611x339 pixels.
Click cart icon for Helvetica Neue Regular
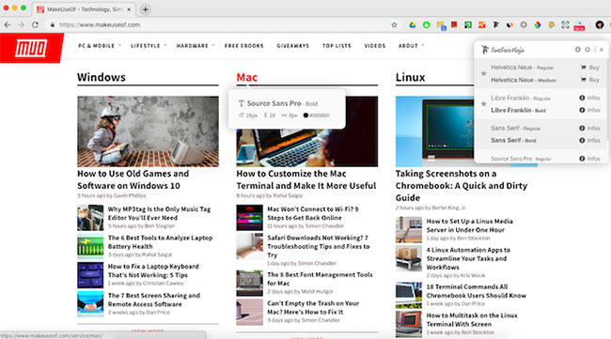584,68
